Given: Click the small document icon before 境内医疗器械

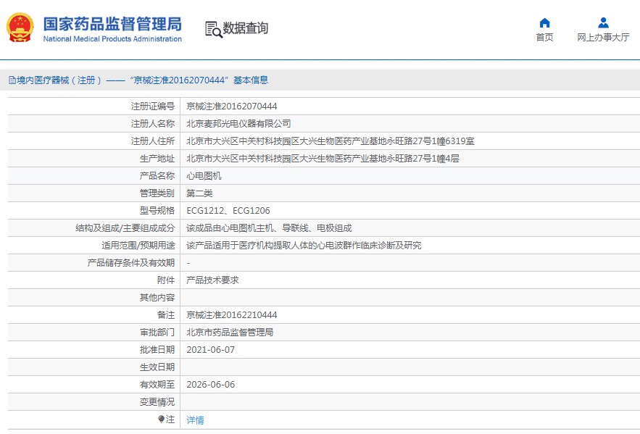Looking at the screenshot, I should 12,80.
